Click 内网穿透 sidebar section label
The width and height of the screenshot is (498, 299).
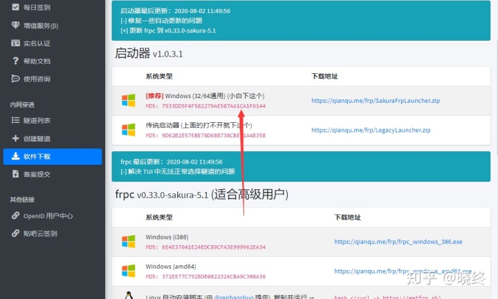[x=22, y=105]
